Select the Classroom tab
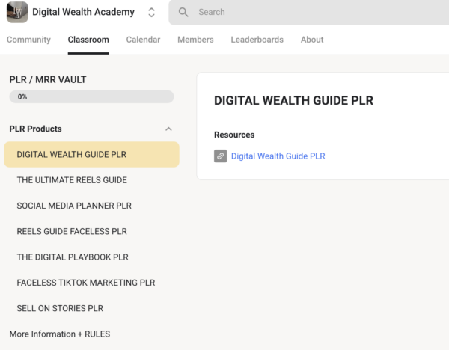Viewport: 449px width, 350px height. coord(88,40)
